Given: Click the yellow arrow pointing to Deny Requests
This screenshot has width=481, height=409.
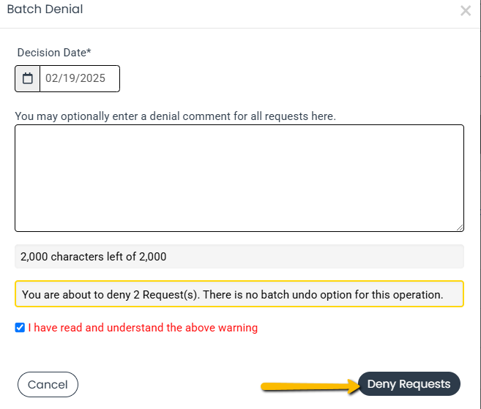Looking at the screenshot, I should tap(310, 386).
